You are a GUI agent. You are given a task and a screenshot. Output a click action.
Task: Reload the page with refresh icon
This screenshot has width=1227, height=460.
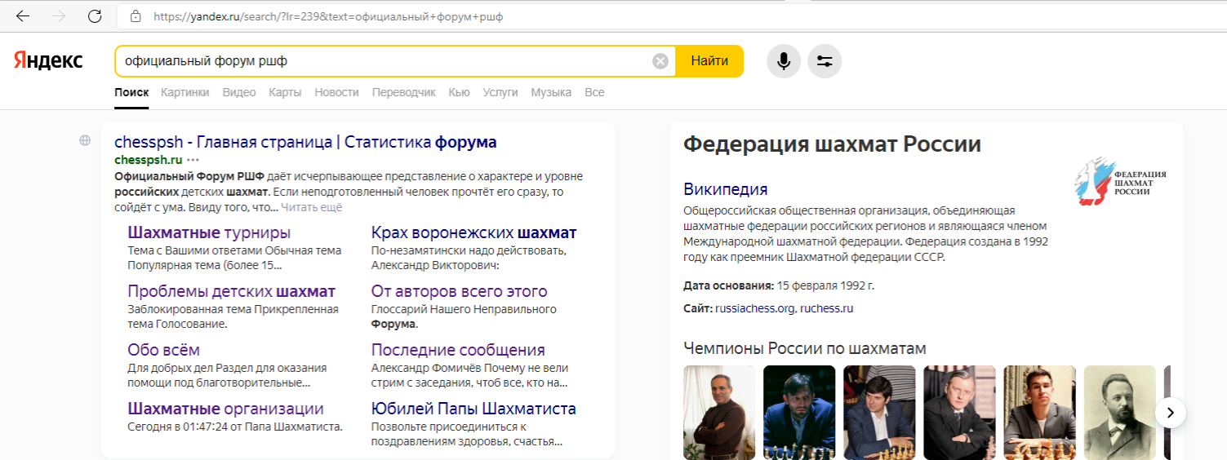point(95,16)
